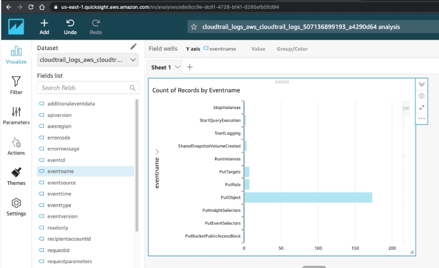This screenshot has height=268, width=439.
Task: Undo the last change
Action: point(70,27)
